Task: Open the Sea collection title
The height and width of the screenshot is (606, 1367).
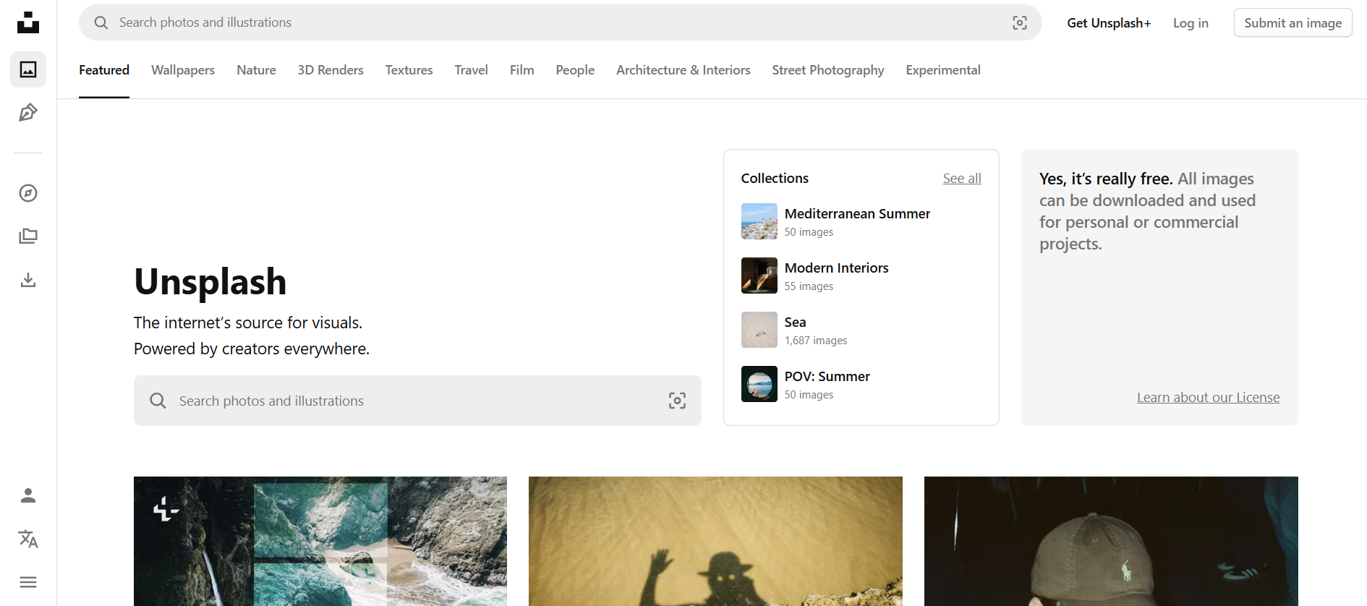Action: (795, 323)
